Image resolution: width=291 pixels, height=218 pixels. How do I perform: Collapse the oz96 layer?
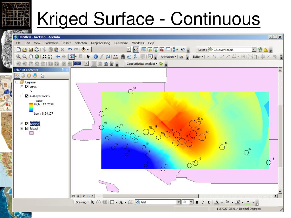coord(22,87)
